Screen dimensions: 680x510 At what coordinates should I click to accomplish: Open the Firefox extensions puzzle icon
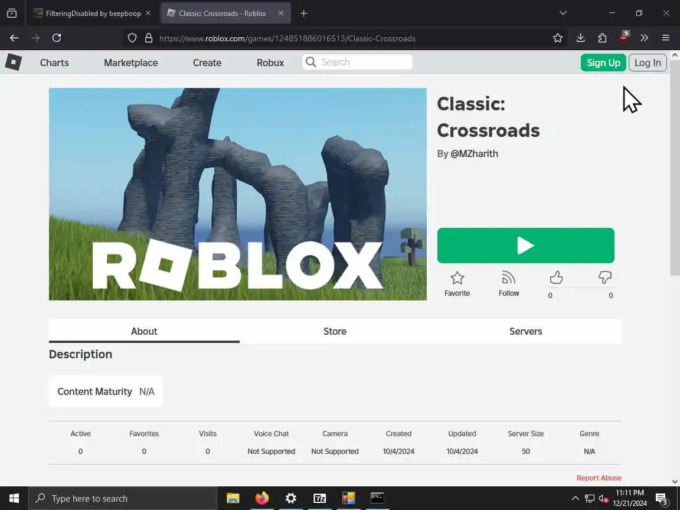click(x=602, y=38)
